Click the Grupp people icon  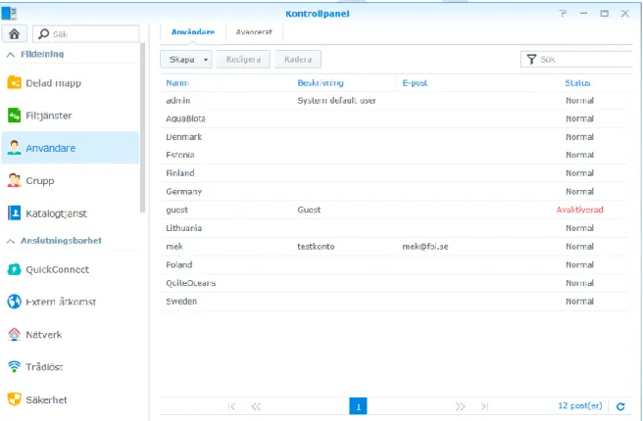click(15, 180)
